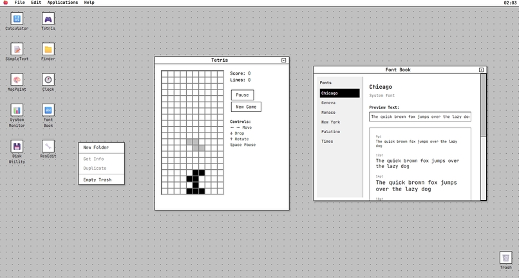Click the greyed Duplicate context entry
The image size is (519, 278).
(x=101, y=168)
